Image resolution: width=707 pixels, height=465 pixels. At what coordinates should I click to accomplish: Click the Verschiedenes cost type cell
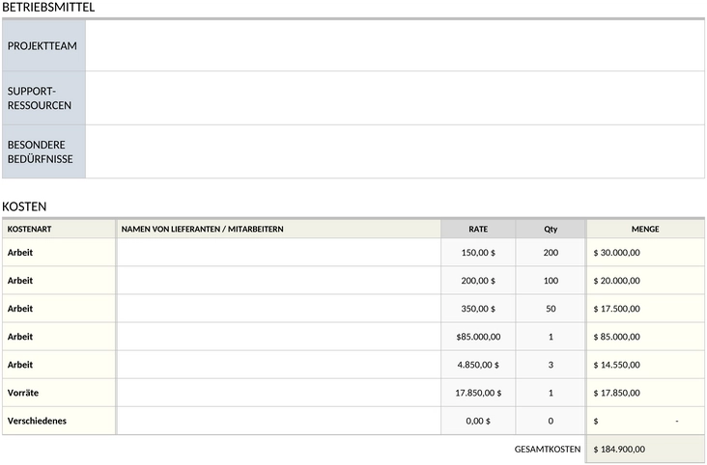(x=58, y=421)
